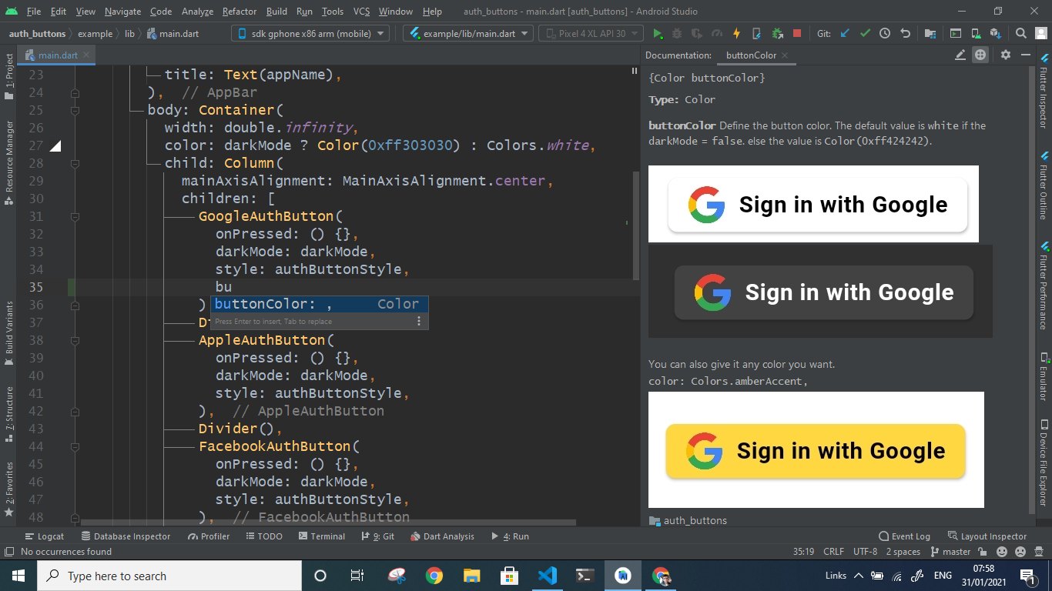Toggle the Structure tool window

pyautogui.click(x=8, y=415)
